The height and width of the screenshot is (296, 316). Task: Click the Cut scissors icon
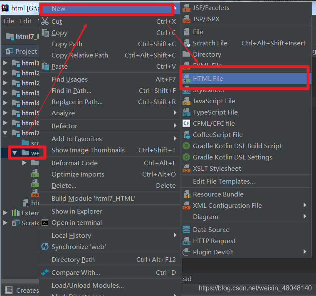(x=45, y=21)
